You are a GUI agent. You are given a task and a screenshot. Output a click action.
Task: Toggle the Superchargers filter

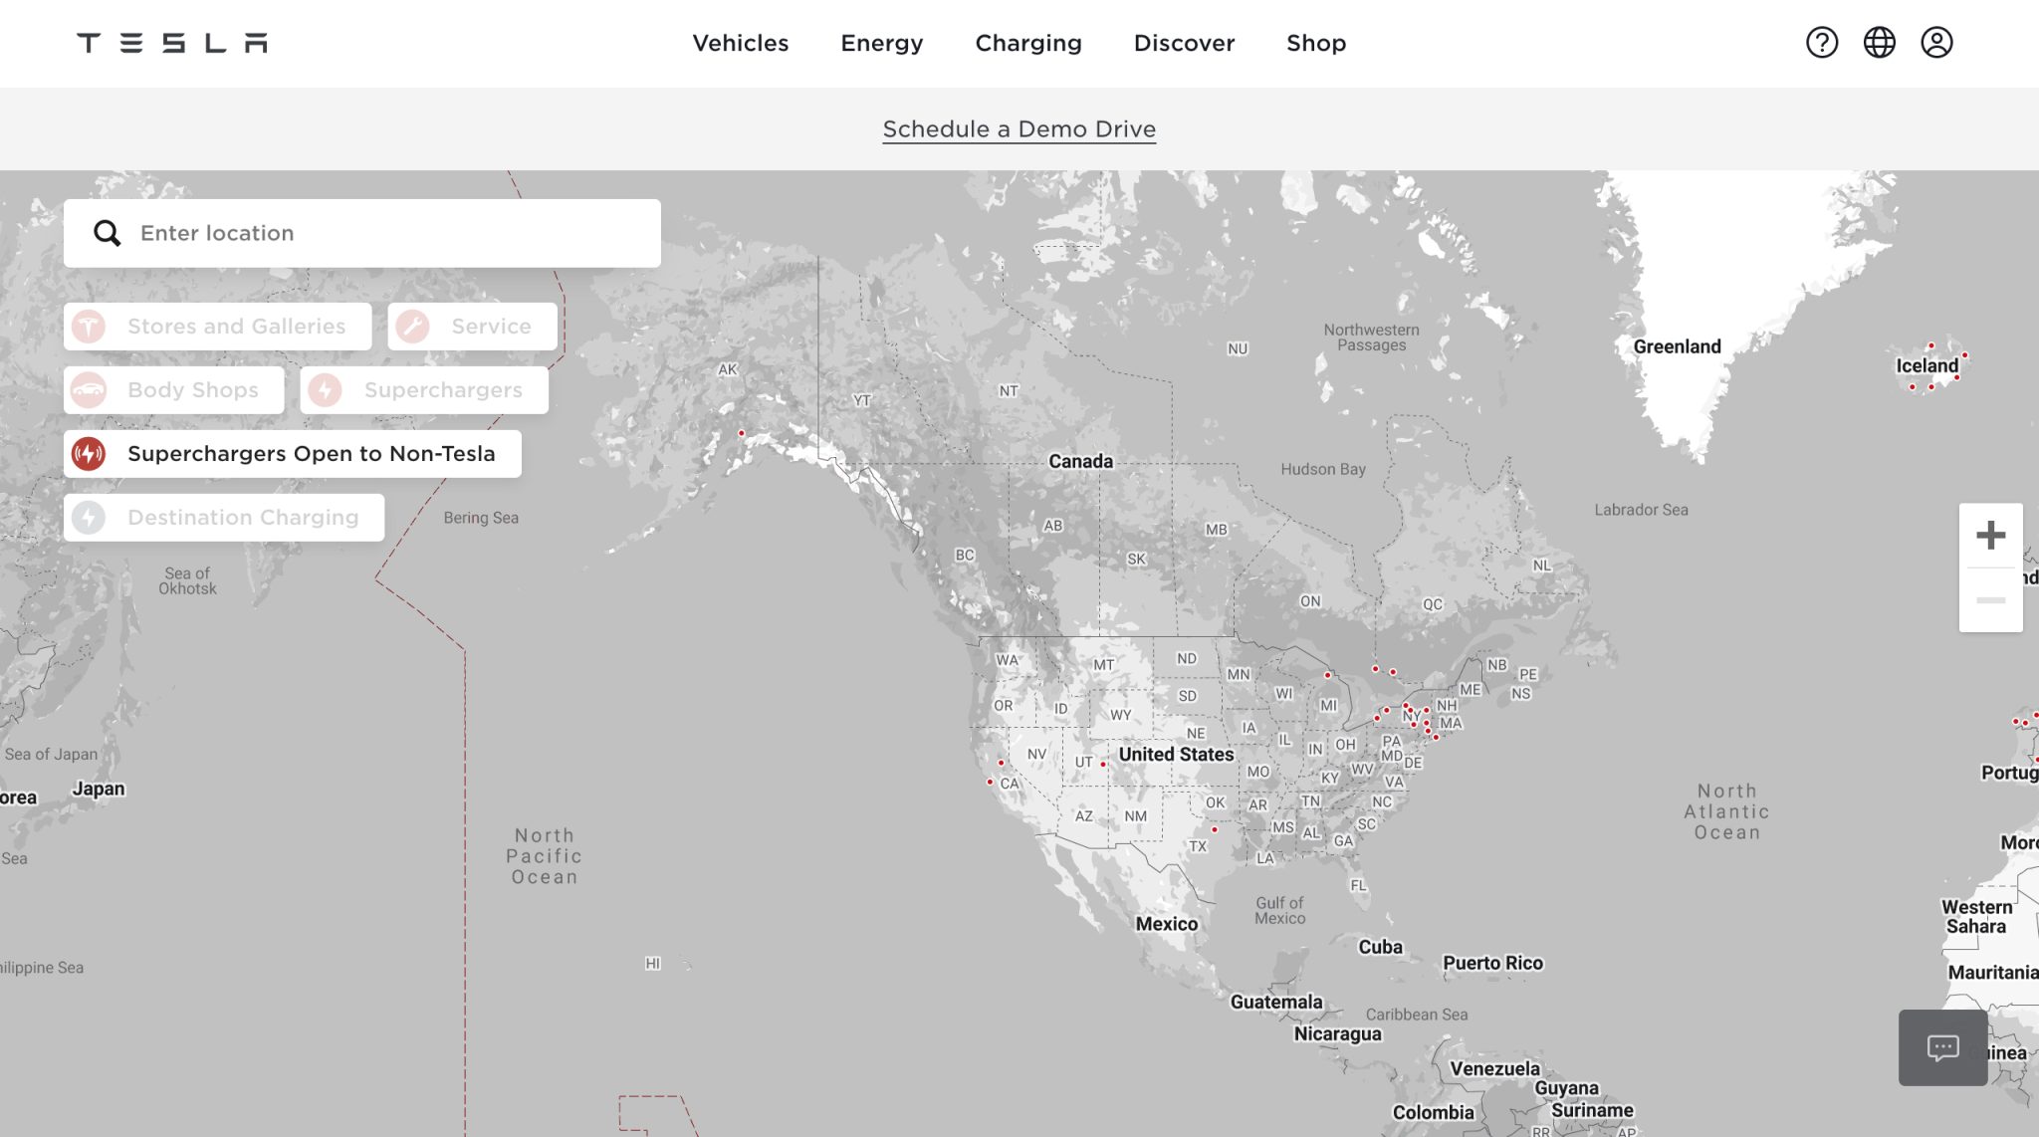[424, 390]
